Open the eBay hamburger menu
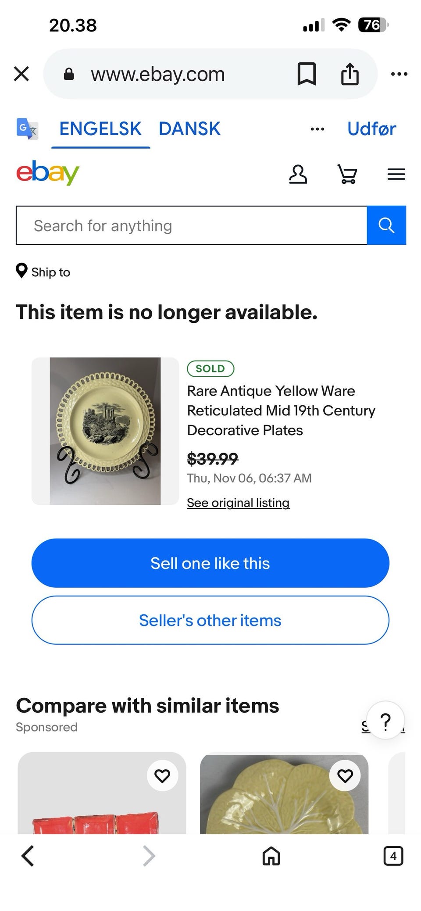This screenshot has height=911, width=421. pyautogui.click(x=396, y=174)
